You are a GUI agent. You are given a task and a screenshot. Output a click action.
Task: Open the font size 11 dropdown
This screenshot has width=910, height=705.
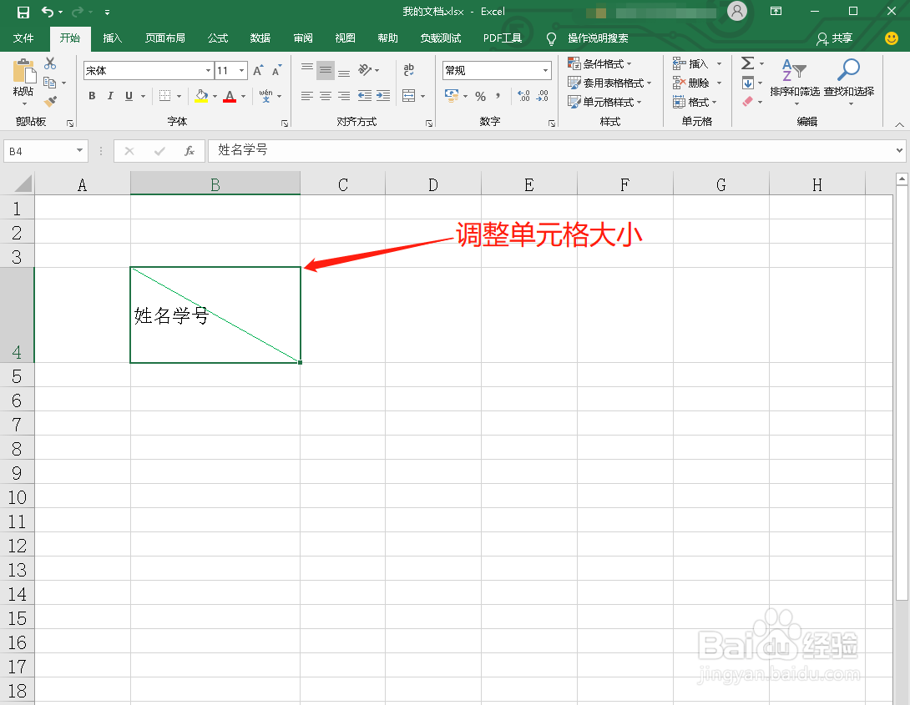coord(241,71)
